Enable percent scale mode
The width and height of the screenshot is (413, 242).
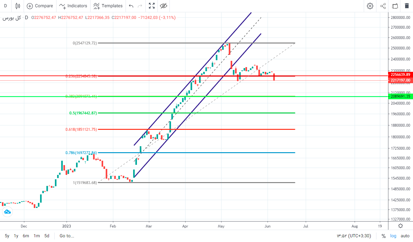tap(384, 236)
